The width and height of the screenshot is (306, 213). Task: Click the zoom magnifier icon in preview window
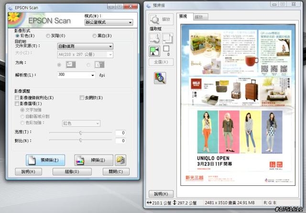[x=155, y=19]
